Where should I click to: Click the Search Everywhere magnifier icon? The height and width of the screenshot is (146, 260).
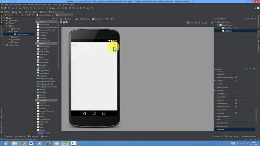tap(255, 8)
